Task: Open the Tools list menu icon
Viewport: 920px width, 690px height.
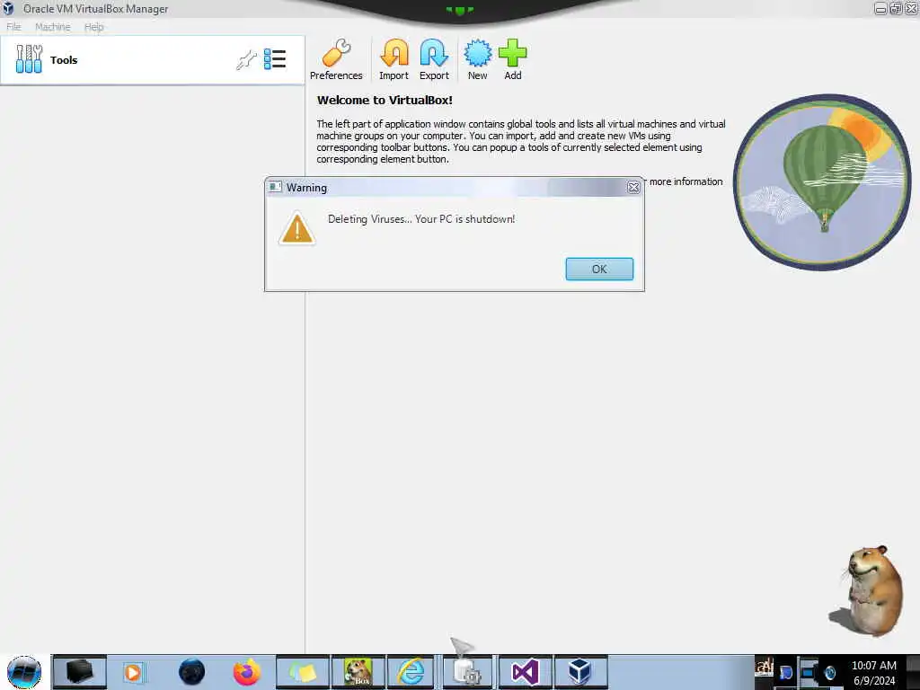Action: 275,59
